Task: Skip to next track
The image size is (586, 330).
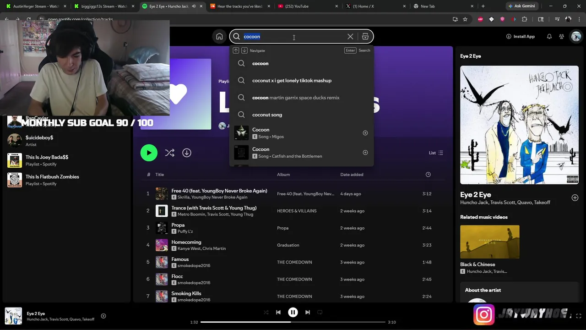Action: point(308,312)
